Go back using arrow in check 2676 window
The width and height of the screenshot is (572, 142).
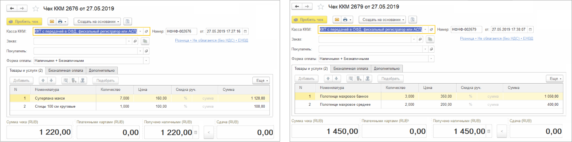12,8
